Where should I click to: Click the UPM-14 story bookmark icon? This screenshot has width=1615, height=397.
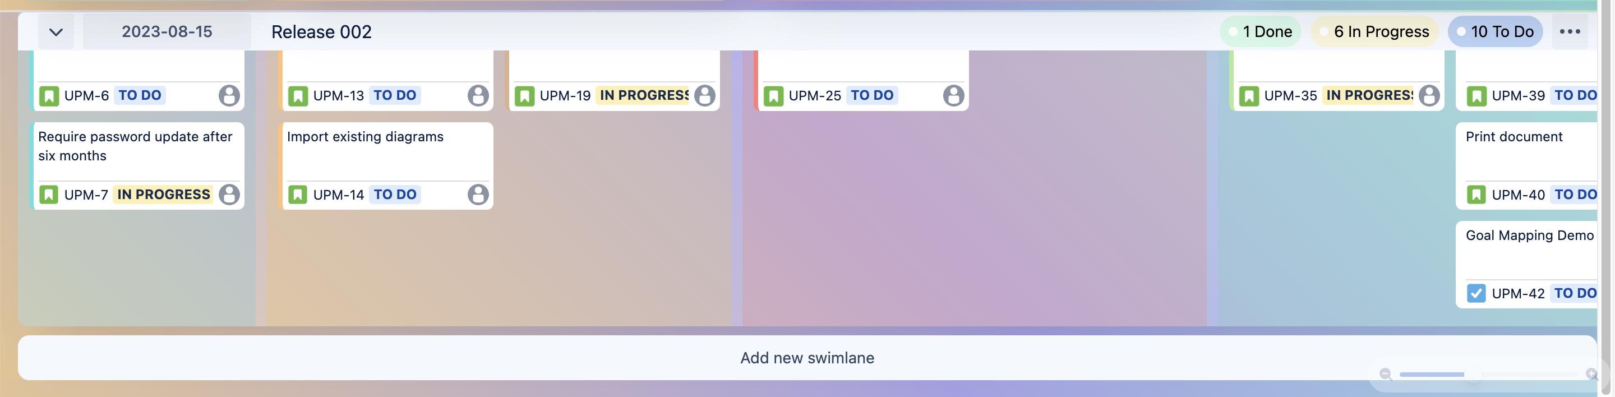298,195
